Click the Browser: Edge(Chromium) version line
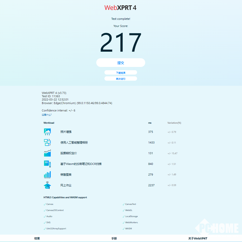242x242 pixels. pos(77,103)
